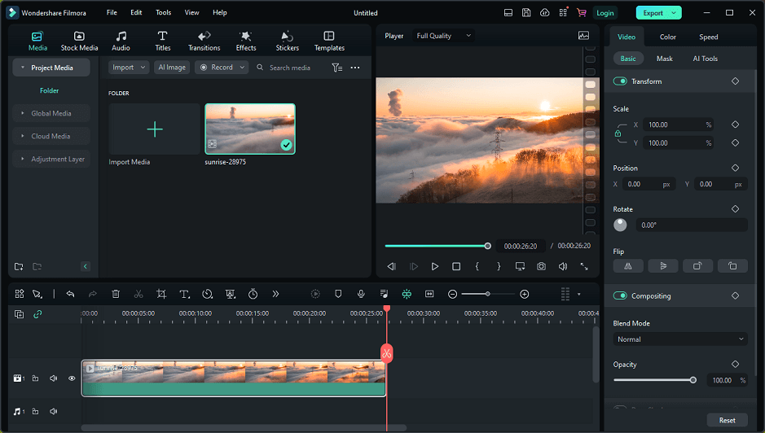Open the shopping cart icon

(582, 13)
